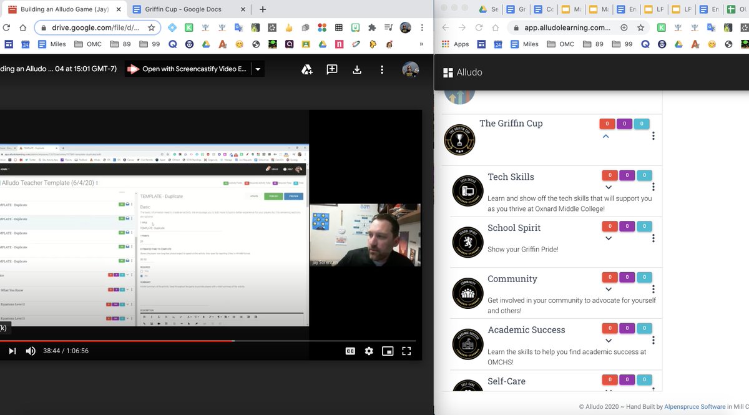
Task: Open the Apps bookmark in right browser
Action: click(x=456, y=44)
